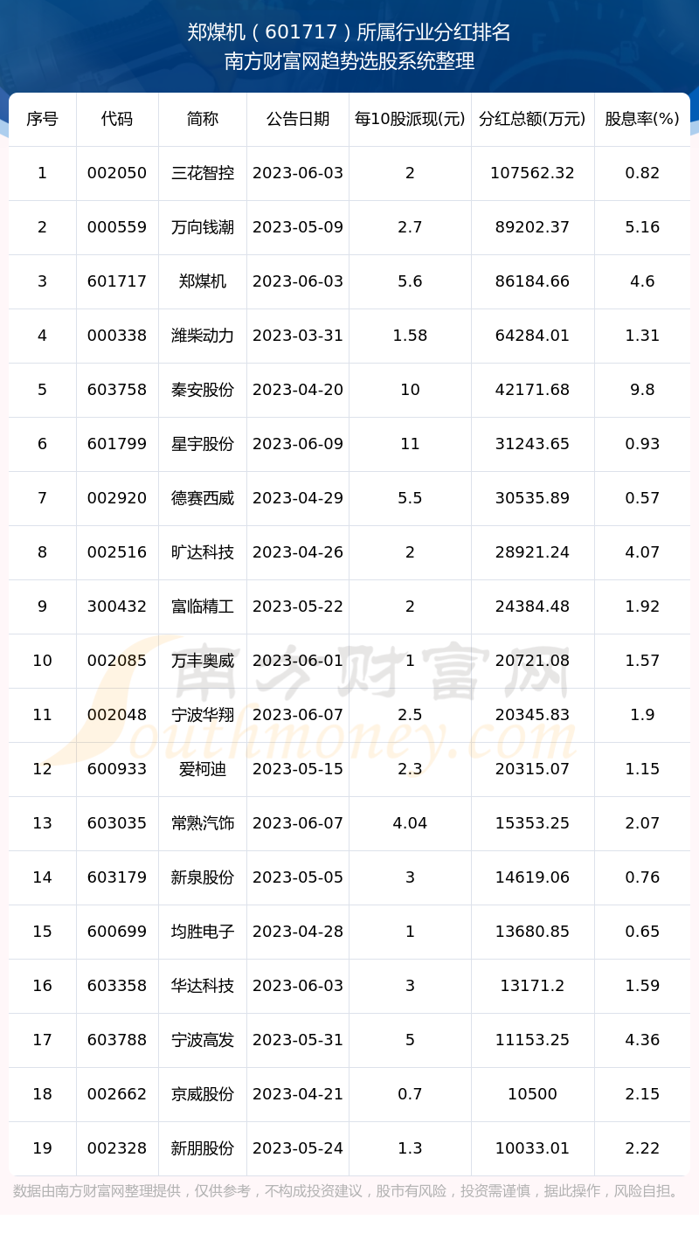The width and height of the screenshot is (699, 1234).
Task: Click 德赛西威 announcement date 2023-04-29
Action: (298, 498)
